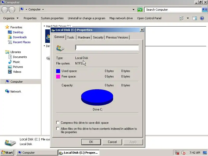This screenshot has width=208, height=156.
Task: Click the Desktop icon in Favorites
Action: pos(10,32)
